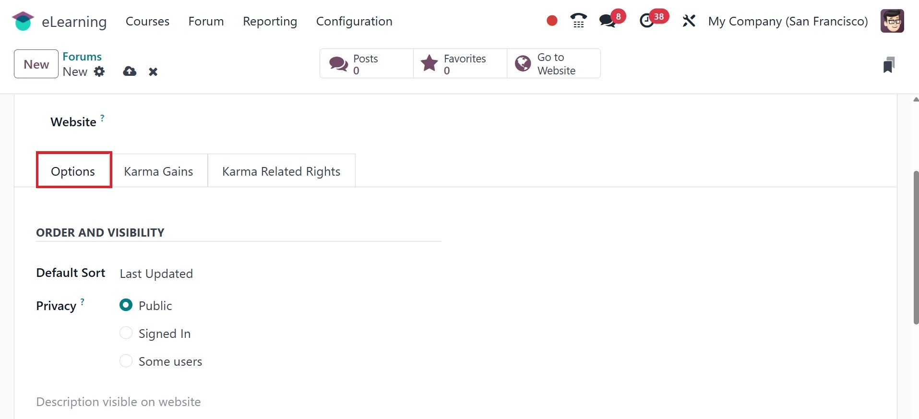Image resolution: width=919 pixels, height=419 pixels.
Task: Click the Go to Website button
Action: [553, 64]
